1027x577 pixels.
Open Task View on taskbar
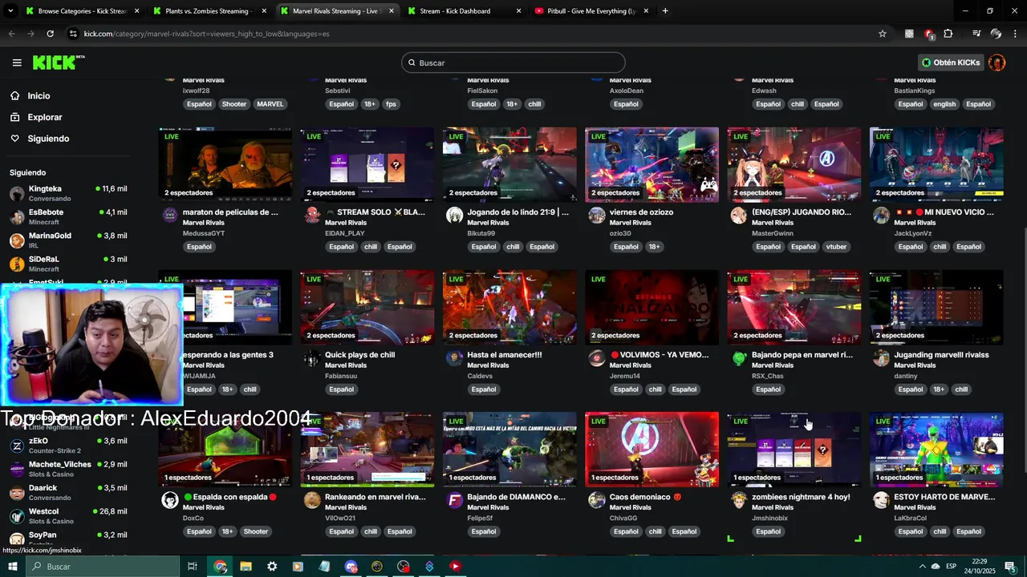[x=193, y=567]
